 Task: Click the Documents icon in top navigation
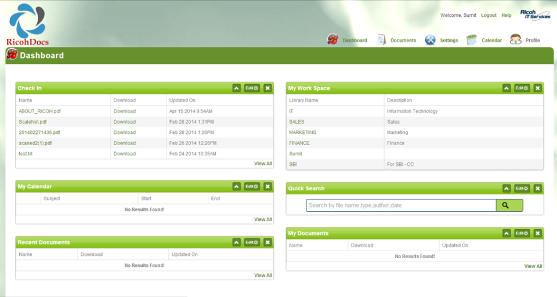coord(381,40)
